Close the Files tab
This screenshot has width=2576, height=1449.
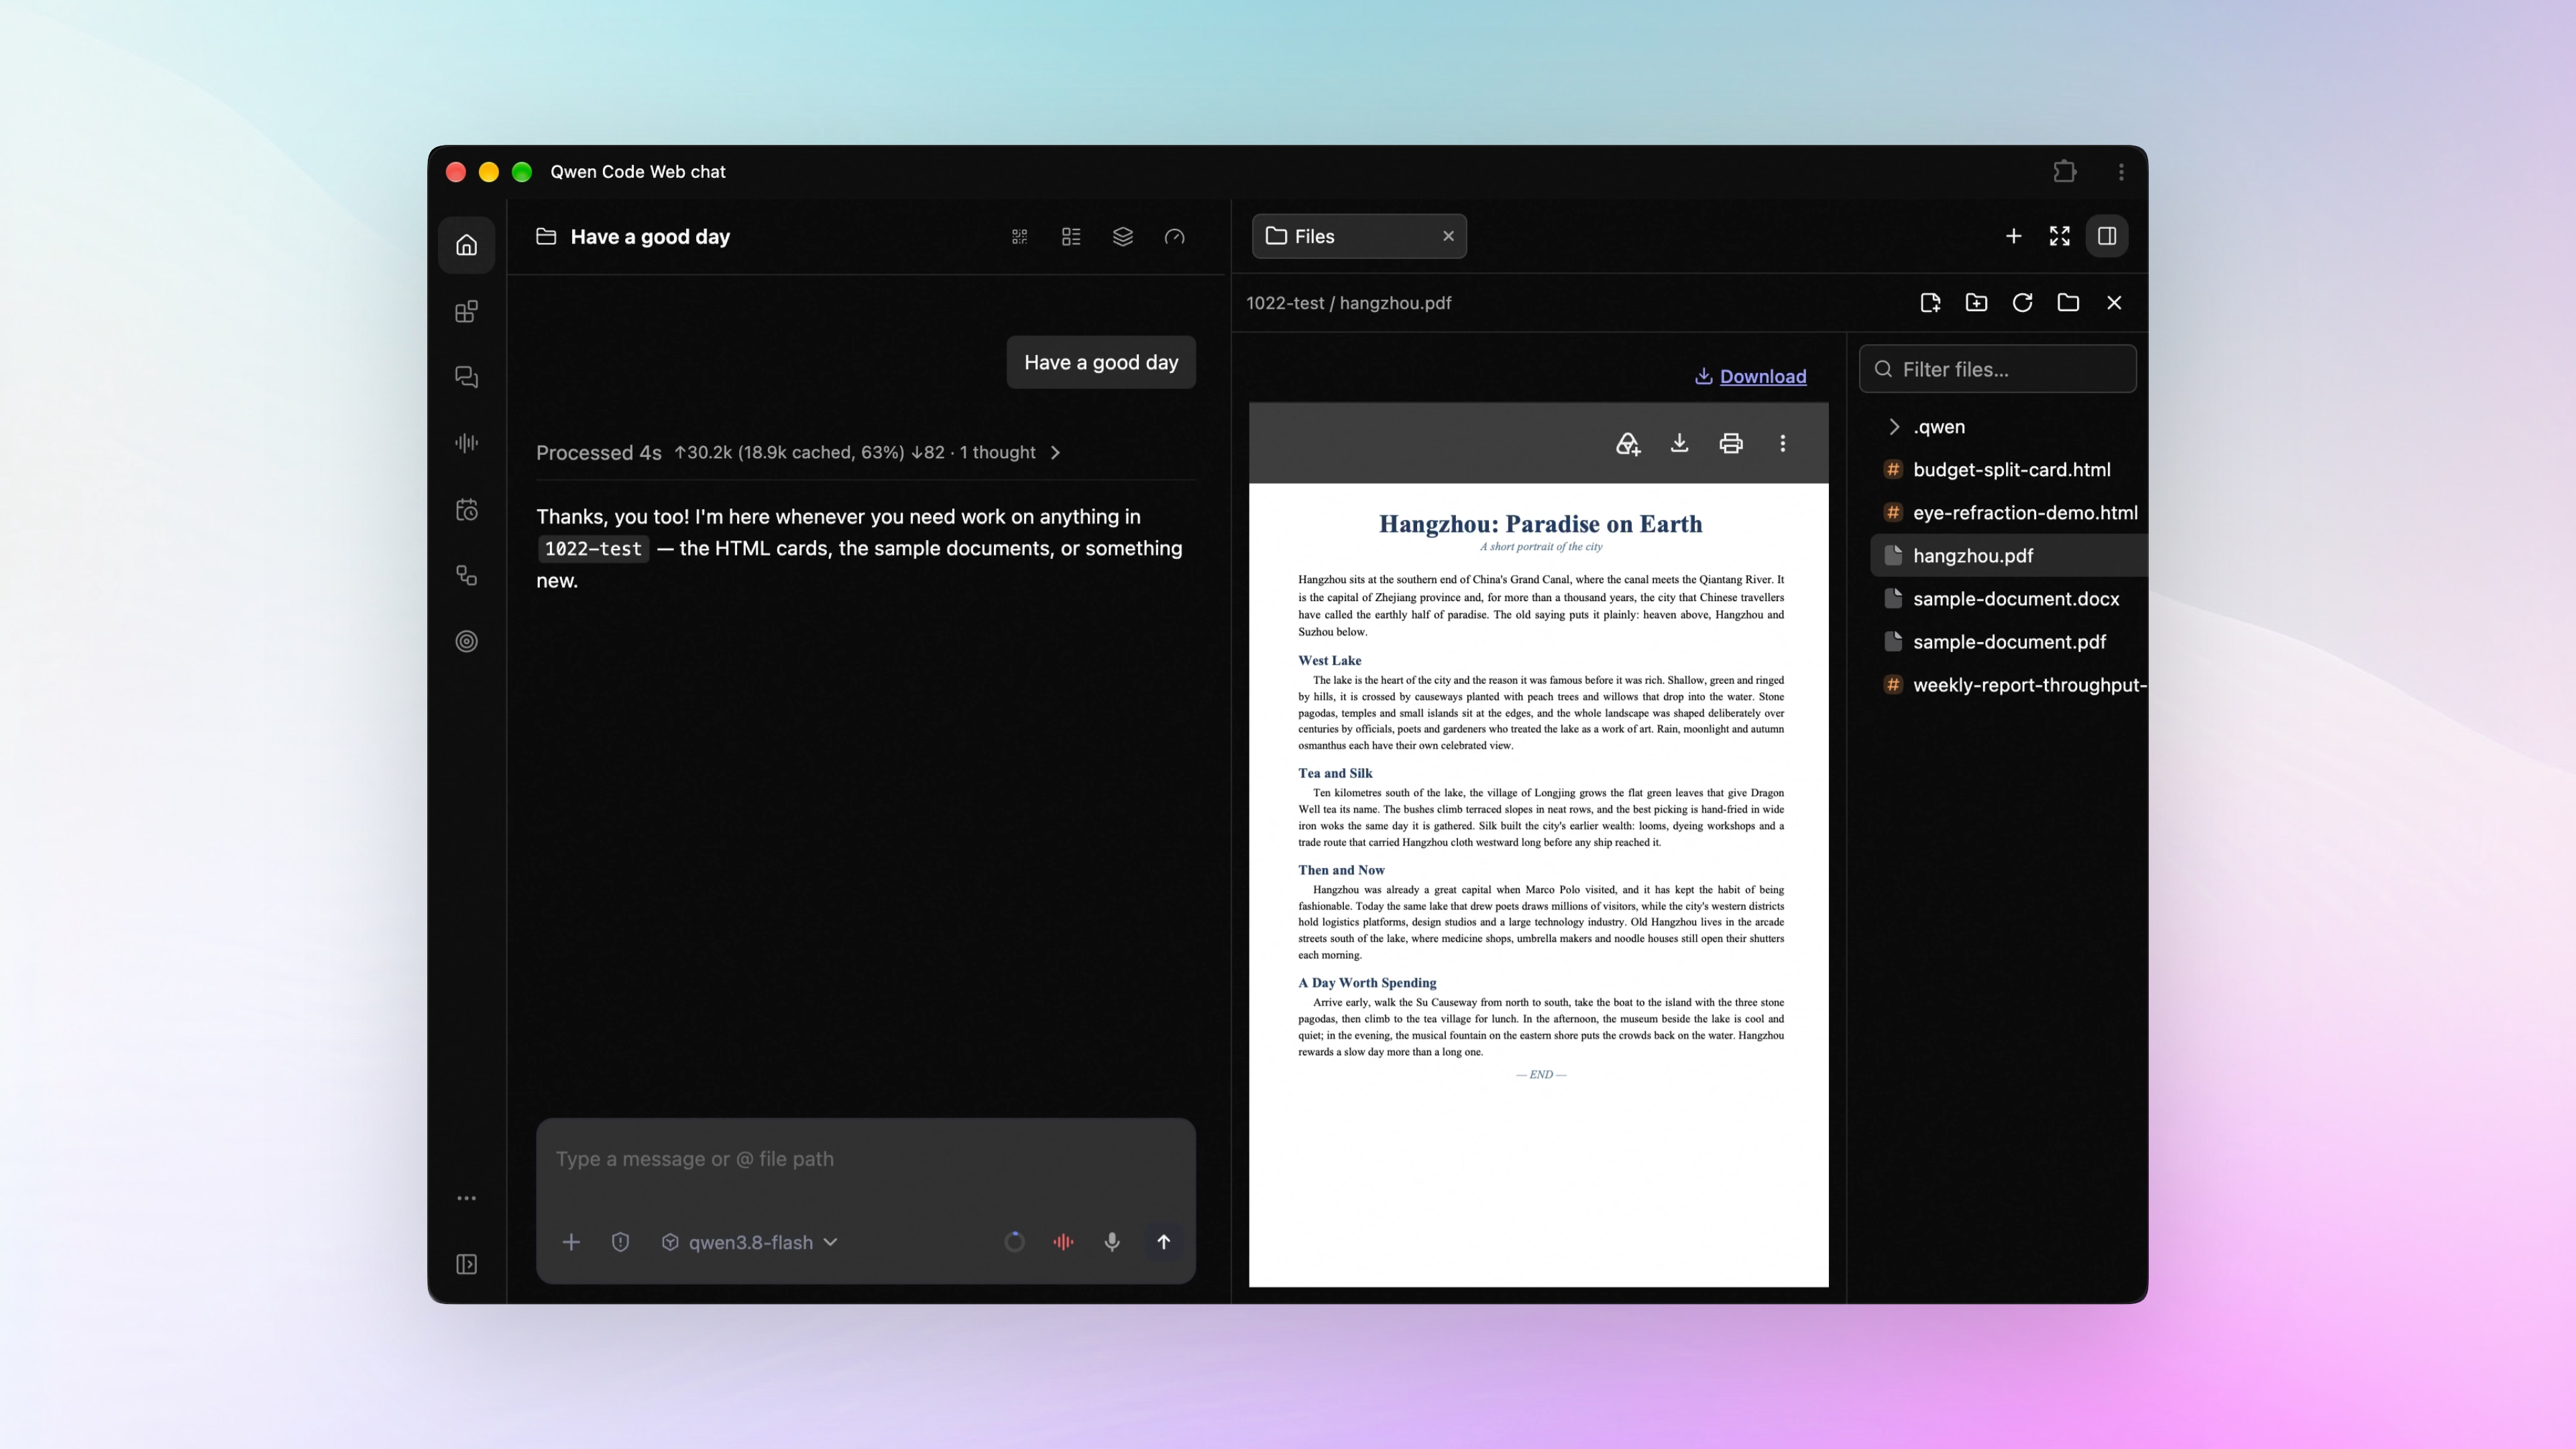1448,236
